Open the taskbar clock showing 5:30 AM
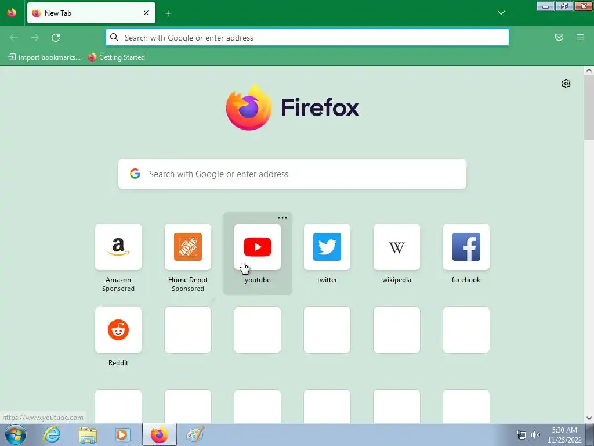The height and width of the screenshot is (446, 594). click(x=564, y=435)
